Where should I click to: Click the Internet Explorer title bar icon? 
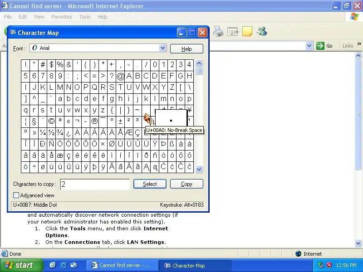(x=5, y=5)
